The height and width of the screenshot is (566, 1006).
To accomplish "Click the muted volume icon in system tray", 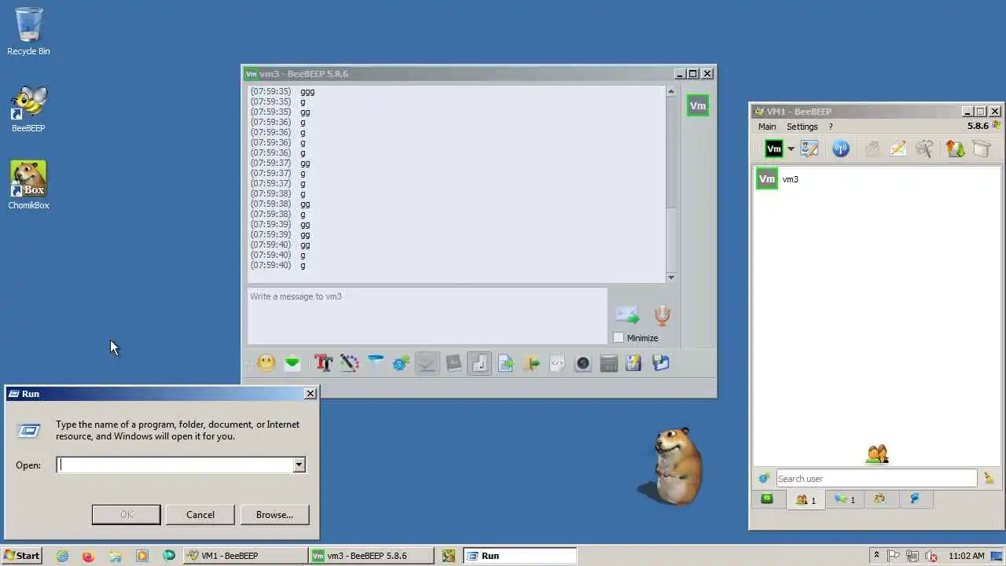I will pos(931,556).
